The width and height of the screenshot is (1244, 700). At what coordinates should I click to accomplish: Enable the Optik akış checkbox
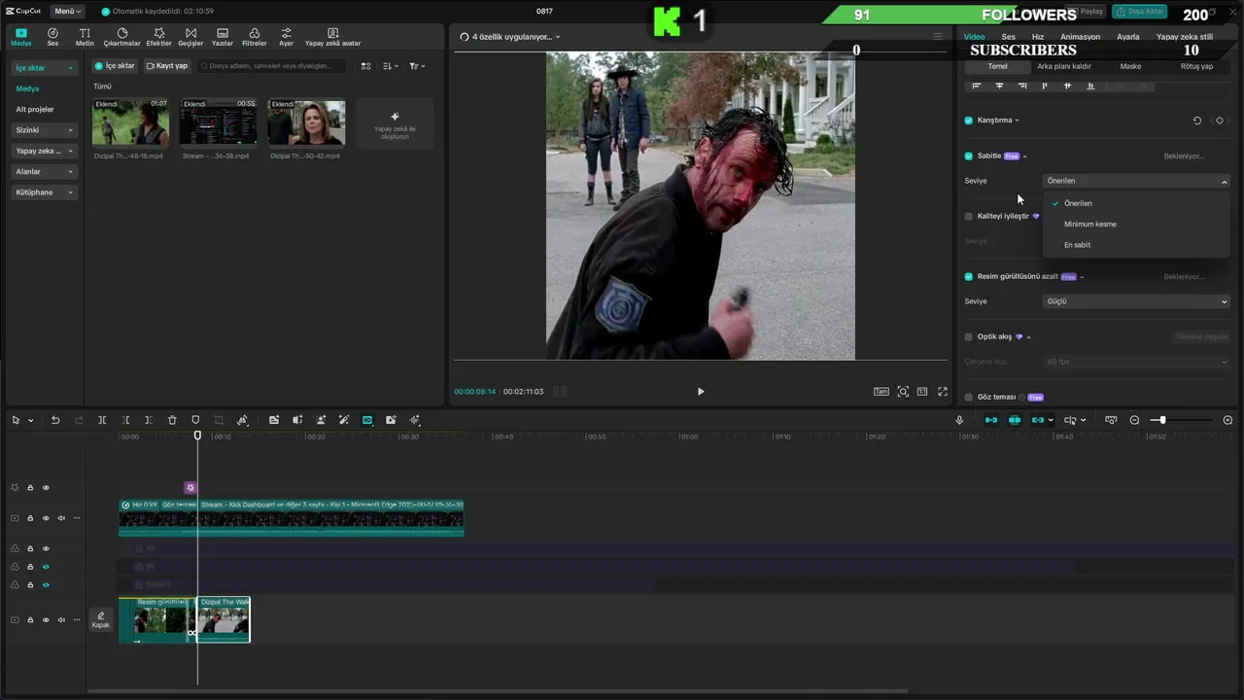pyautogui.click(x=968, y=336)
